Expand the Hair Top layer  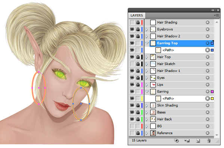pyautogui.click(x=147, y=57)
